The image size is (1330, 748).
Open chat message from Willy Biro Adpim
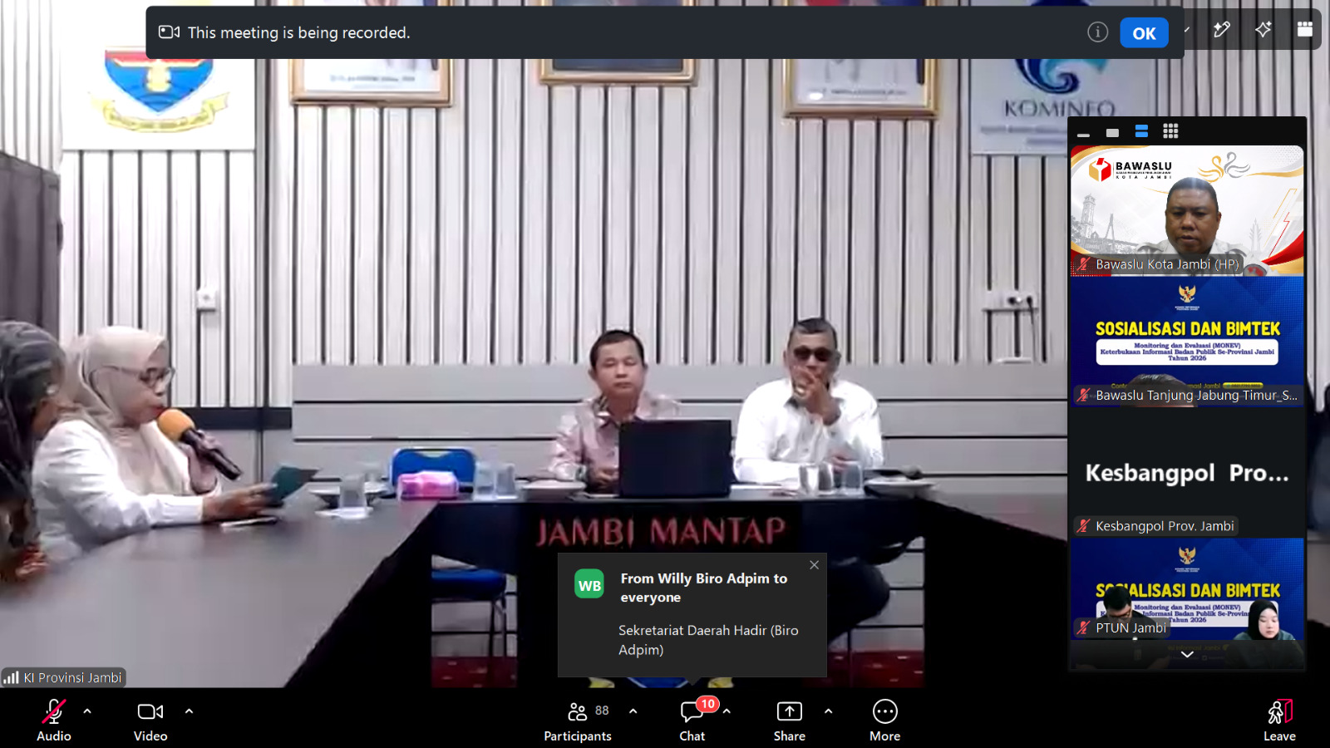(x=692, y=615)
